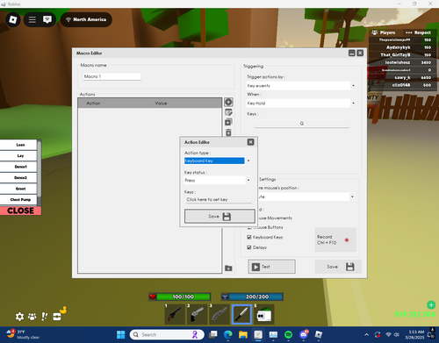Click here to set key field
The width and height of the screenshot is (439, 343).
pos(219,199)
